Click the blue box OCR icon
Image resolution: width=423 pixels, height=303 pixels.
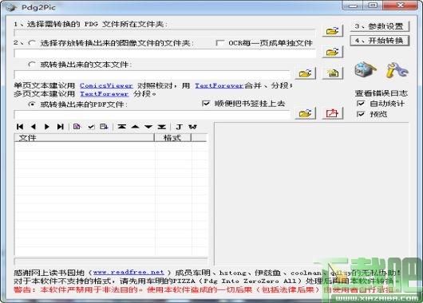coord(366,70)
